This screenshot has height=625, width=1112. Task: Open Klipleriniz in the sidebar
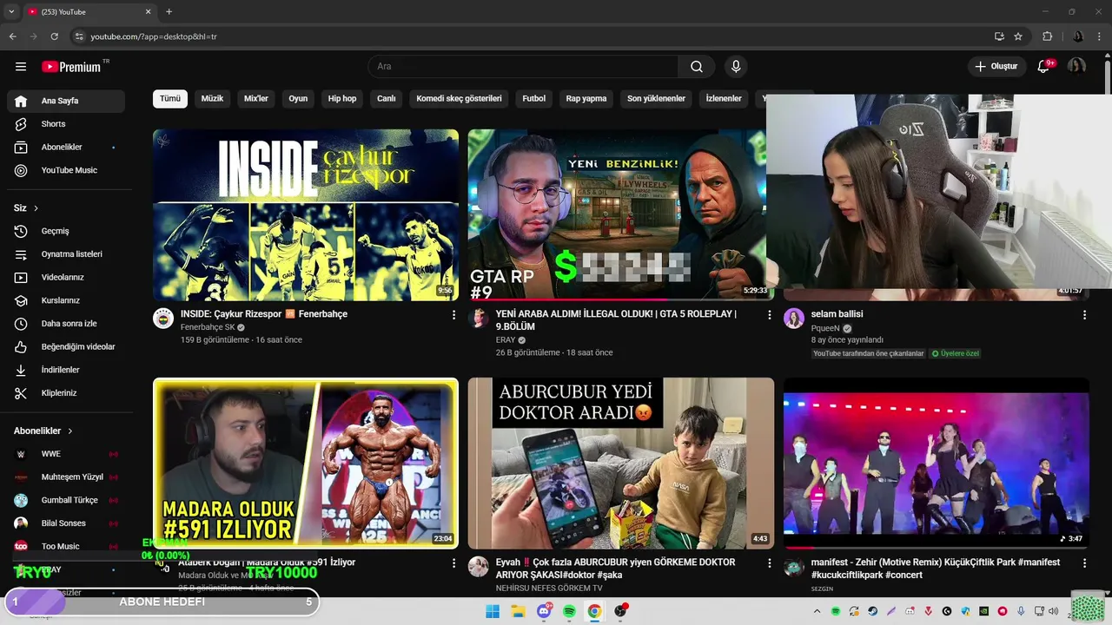click(66, 393)
